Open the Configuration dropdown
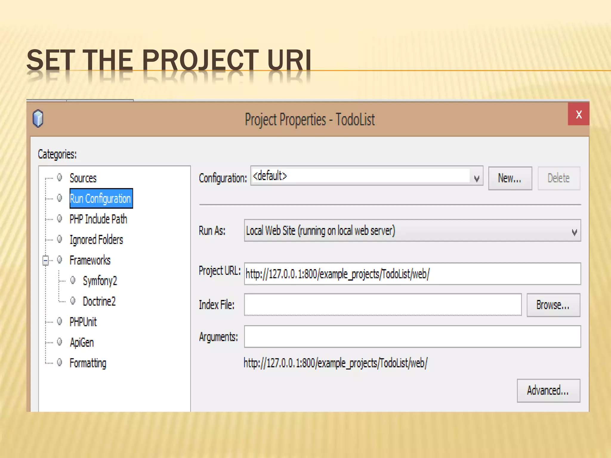This screenshot has width=611, height=458. click(x=367, y=176)
